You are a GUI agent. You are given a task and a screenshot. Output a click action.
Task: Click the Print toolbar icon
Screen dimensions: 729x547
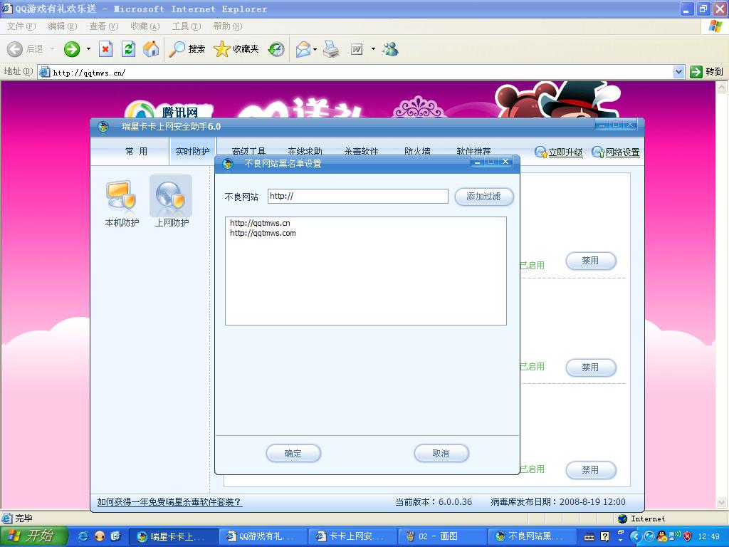point(331,49)
